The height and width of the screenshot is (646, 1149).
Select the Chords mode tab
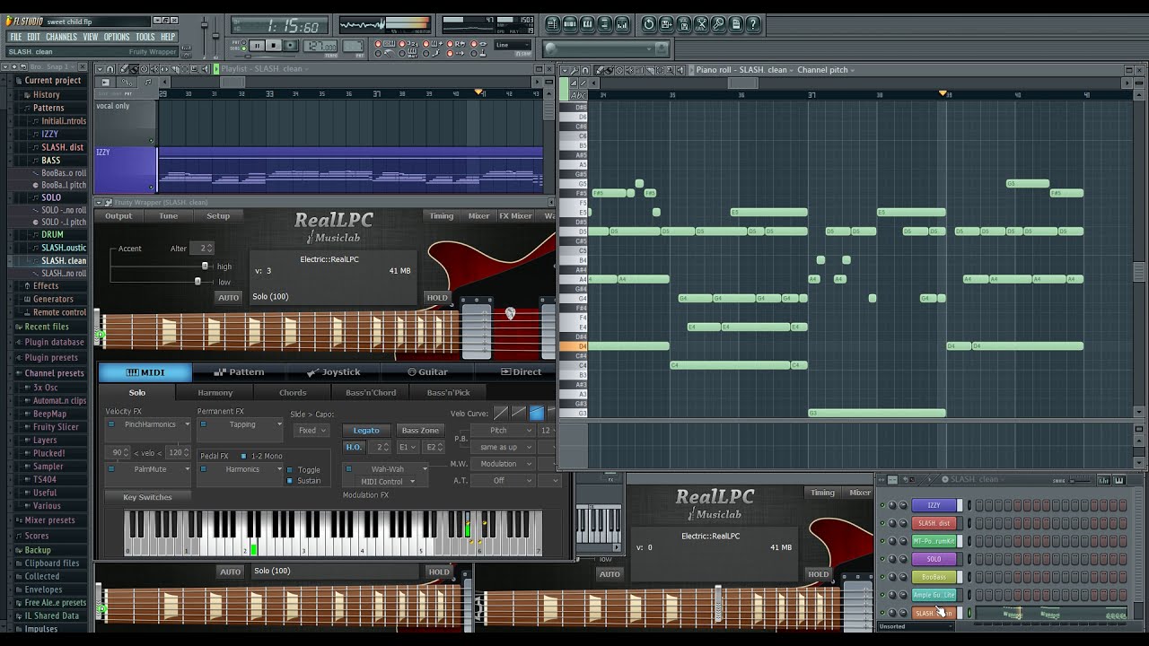point(293,392)
